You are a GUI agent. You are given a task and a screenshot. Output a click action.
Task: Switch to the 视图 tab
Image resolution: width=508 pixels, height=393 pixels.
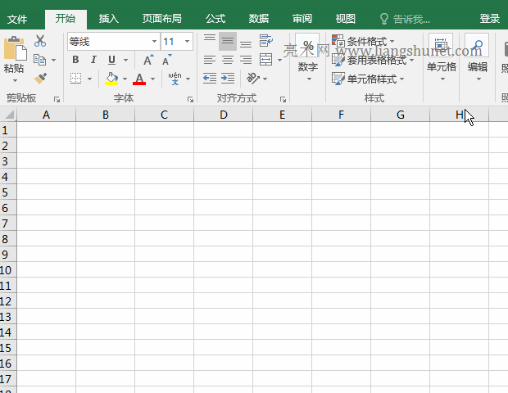[x=346, y=19]
